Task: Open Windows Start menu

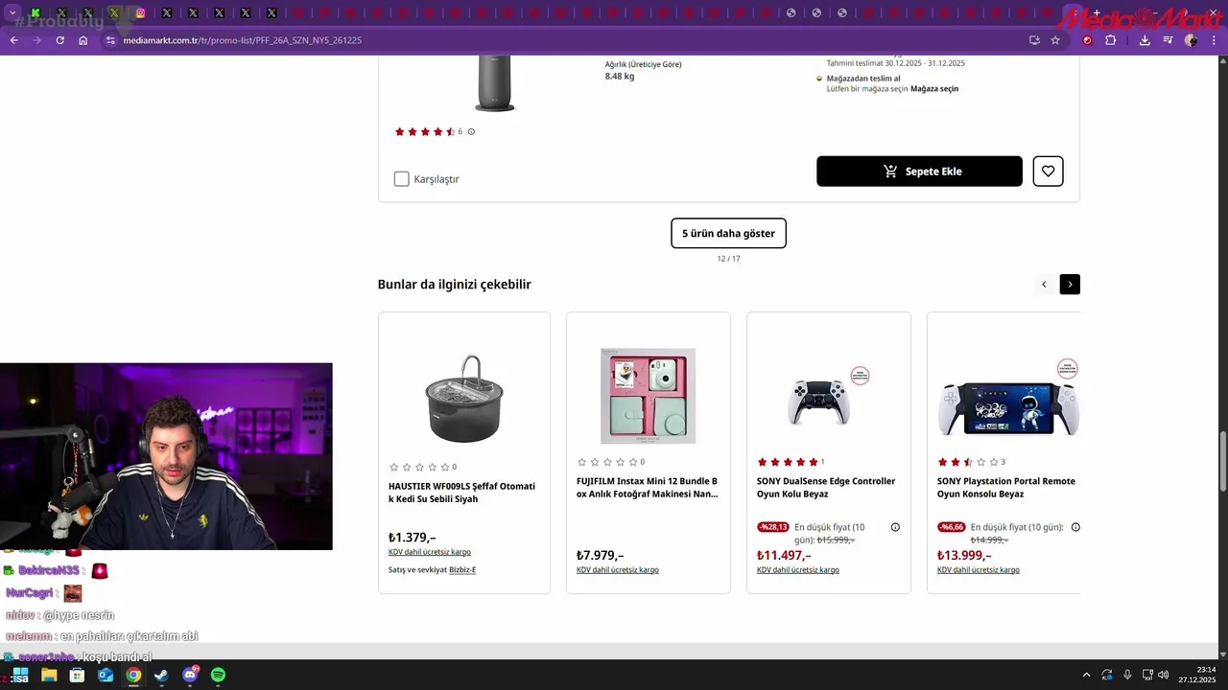Action: tap(20, 675)
